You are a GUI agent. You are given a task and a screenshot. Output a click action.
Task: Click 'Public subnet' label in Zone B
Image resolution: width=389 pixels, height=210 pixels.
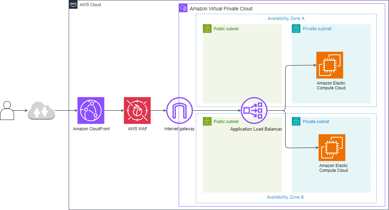(x=226, y=122)
